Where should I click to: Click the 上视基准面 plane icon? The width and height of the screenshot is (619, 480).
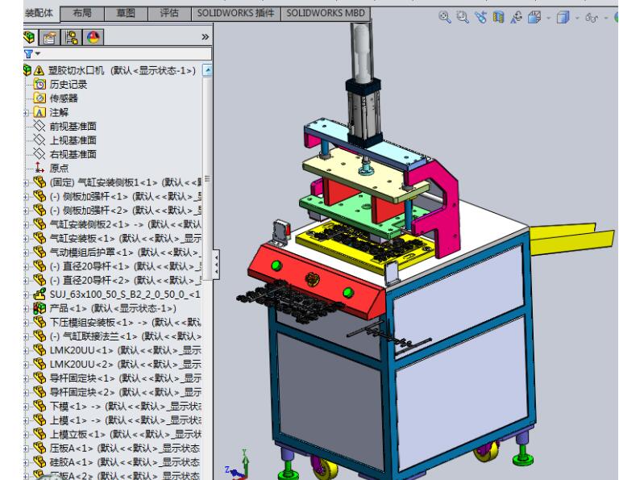(x=39, y=140)
